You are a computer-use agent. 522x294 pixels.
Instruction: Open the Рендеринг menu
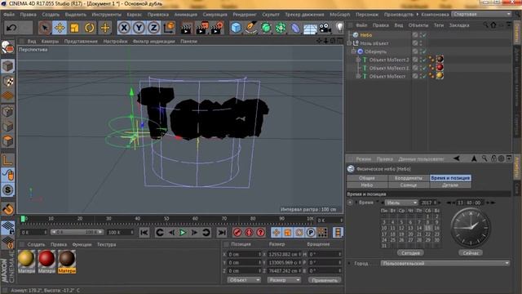point(245,15)
